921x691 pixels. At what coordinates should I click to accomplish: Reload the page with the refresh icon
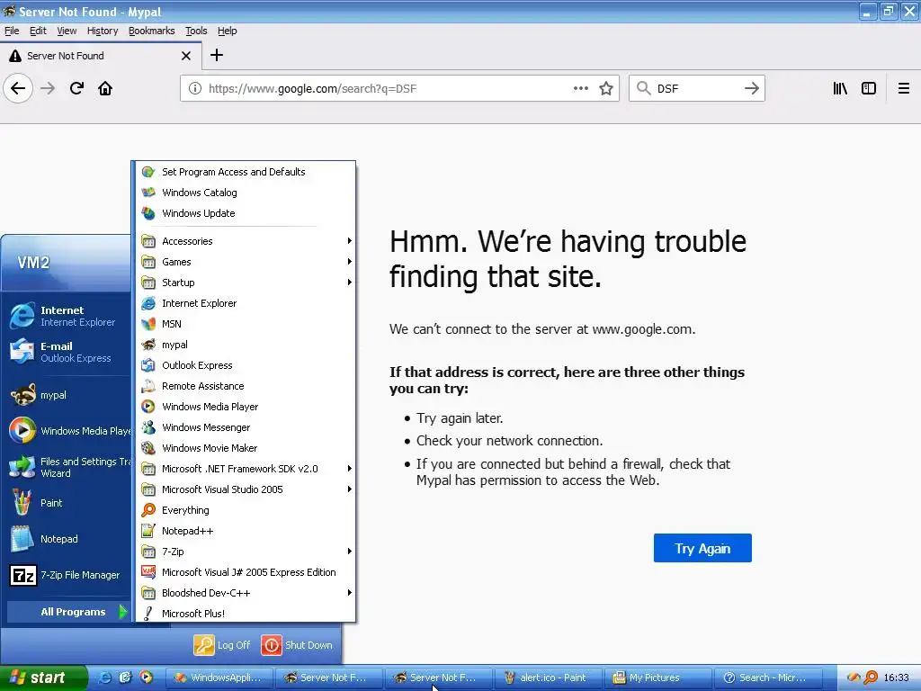point(76,89)
